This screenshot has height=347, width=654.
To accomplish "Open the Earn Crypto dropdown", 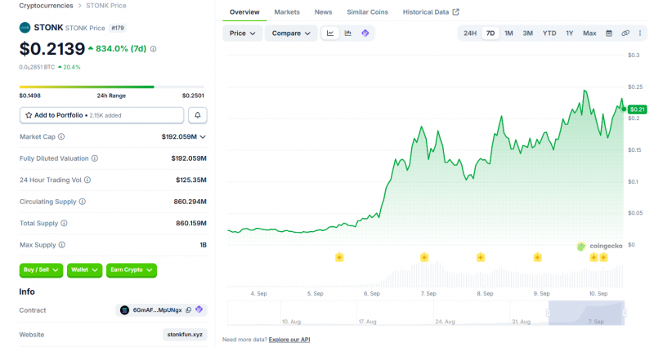I will pos(132,270).
